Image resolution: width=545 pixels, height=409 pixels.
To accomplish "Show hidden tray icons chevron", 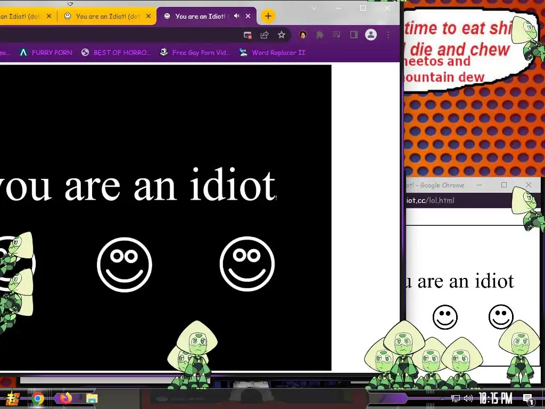I will click(x=442, y=398).
